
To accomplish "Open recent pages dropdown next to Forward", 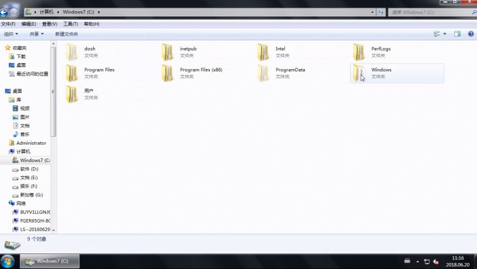I will (x=21, y=12).
